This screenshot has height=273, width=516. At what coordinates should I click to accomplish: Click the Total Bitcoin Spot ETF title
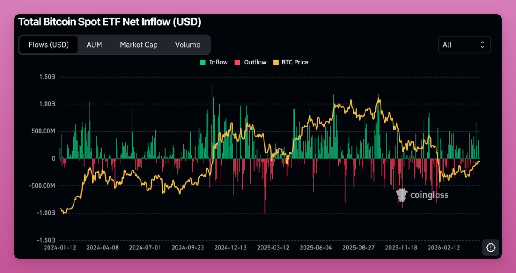tap(110, 22)
